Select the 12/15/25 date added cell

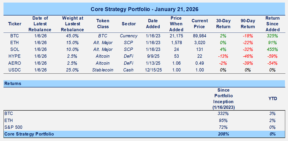click(x=154, y=70)
